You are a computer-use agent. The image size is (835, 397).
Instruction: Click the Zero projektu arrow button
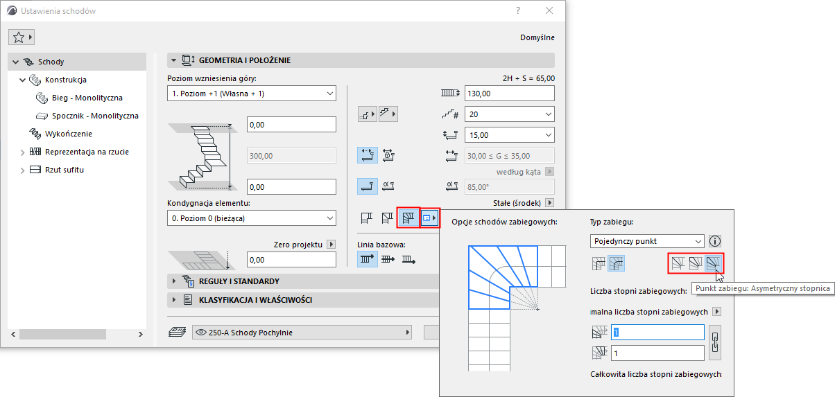(x=331, y=244)
